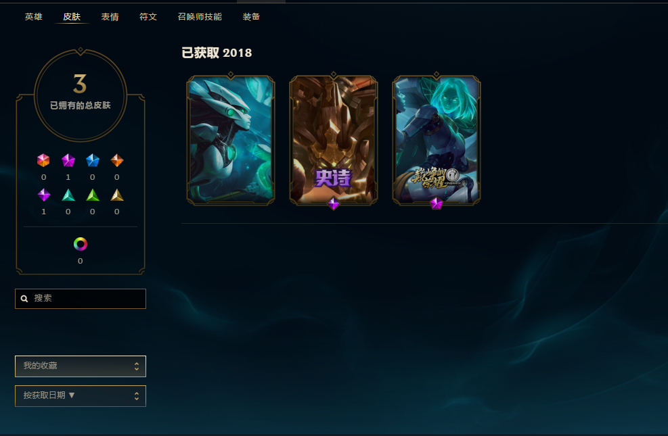Select the orange diamond gem icon
This screenshot has height=436, width=668.
tap(117, 160)
